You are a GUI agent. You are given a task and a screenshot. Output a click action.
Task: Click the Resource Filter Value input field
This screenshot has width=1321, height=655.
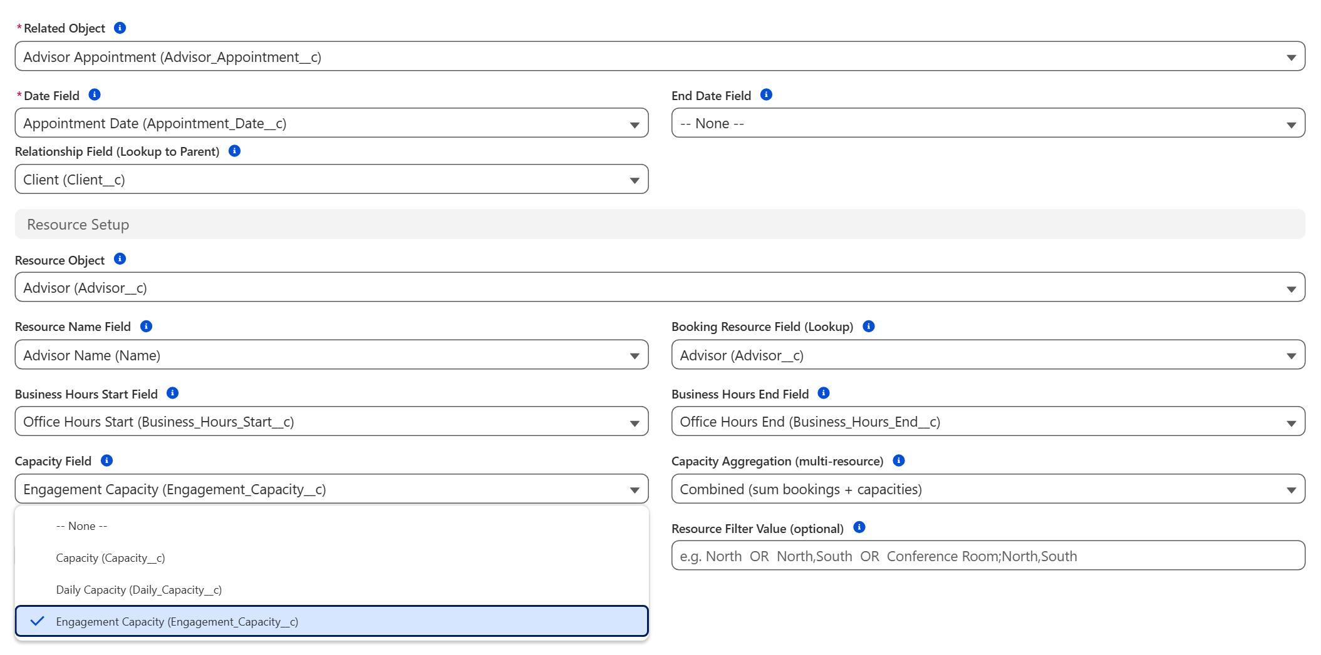(x=988, y=556)
